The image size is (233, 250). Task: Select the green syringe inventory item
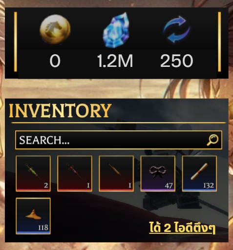[x=33, y=173]
